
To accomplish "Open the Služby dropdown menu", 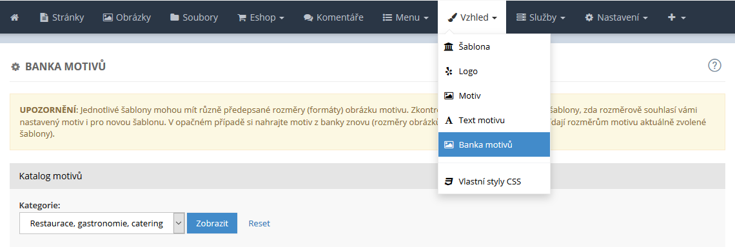I will [540, 17].
